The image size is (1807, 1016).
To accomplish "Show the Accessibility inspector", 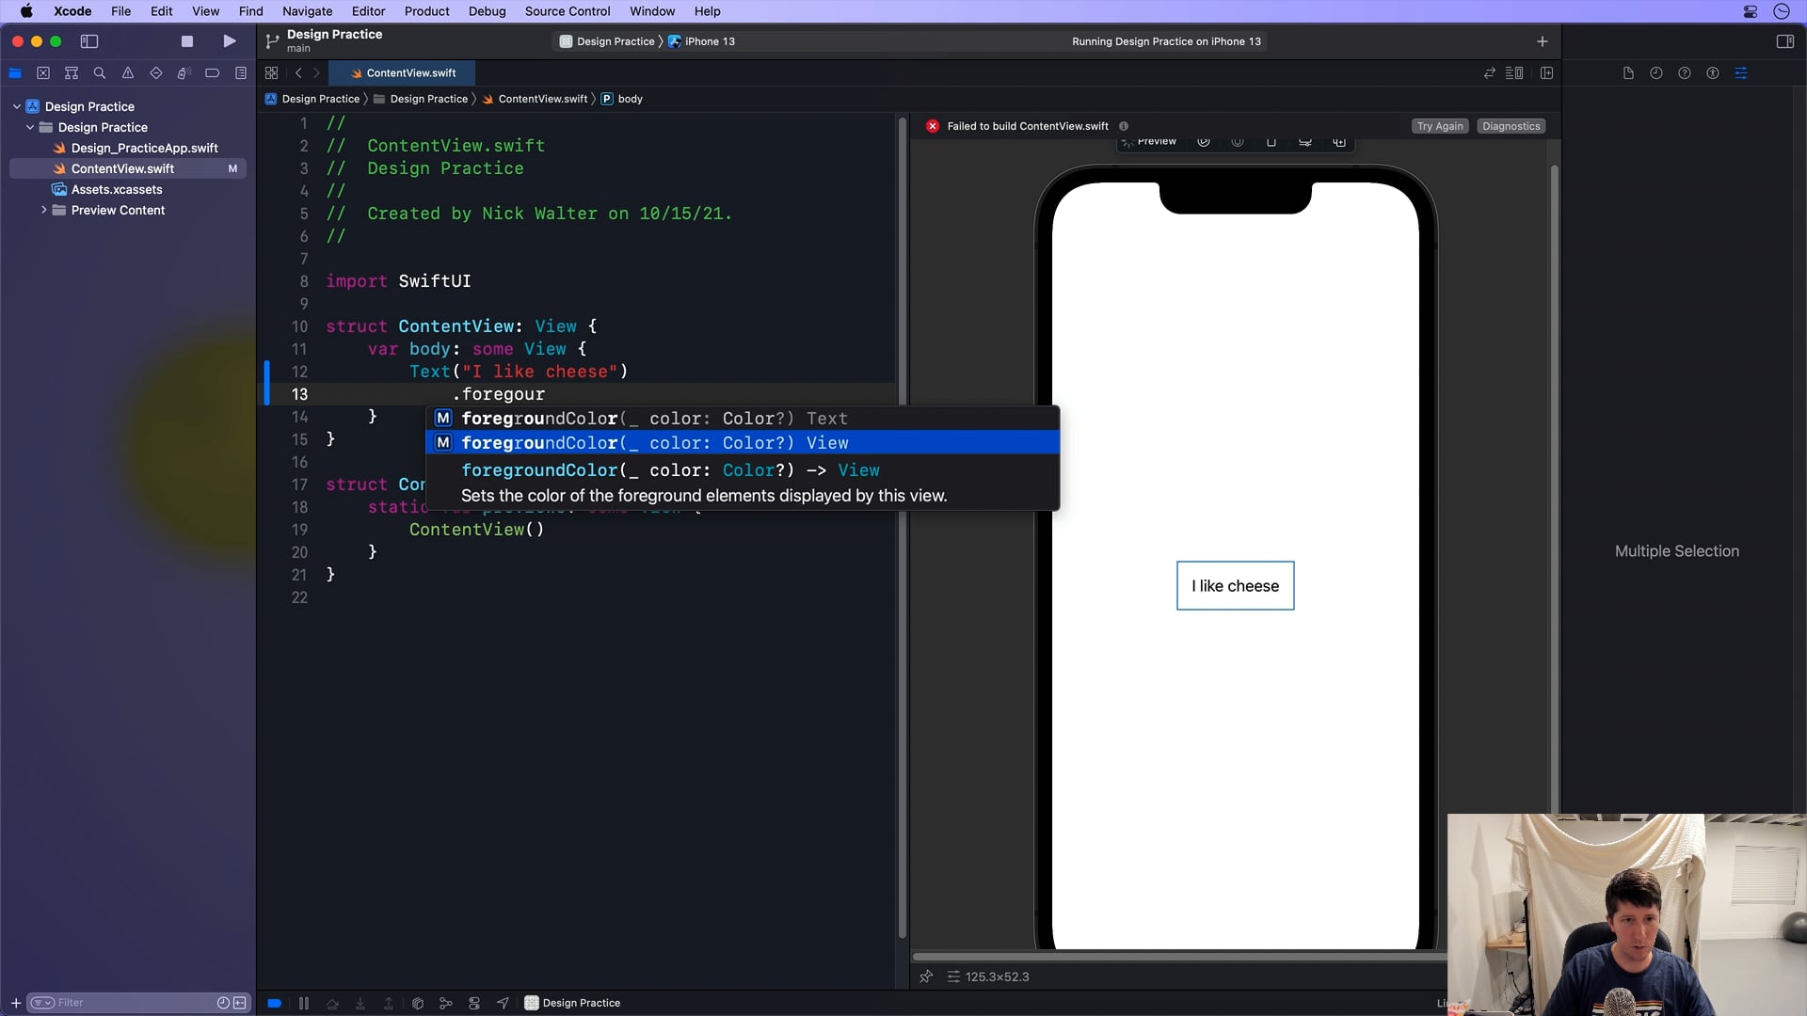I will (1713, 73).
